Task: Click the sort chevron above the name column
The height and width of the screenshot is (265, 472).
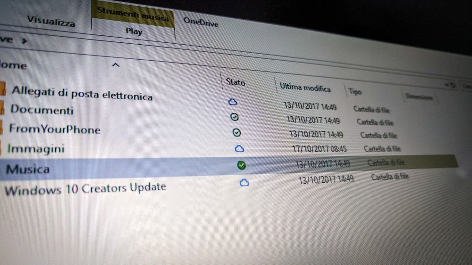Action: [115, 65]
